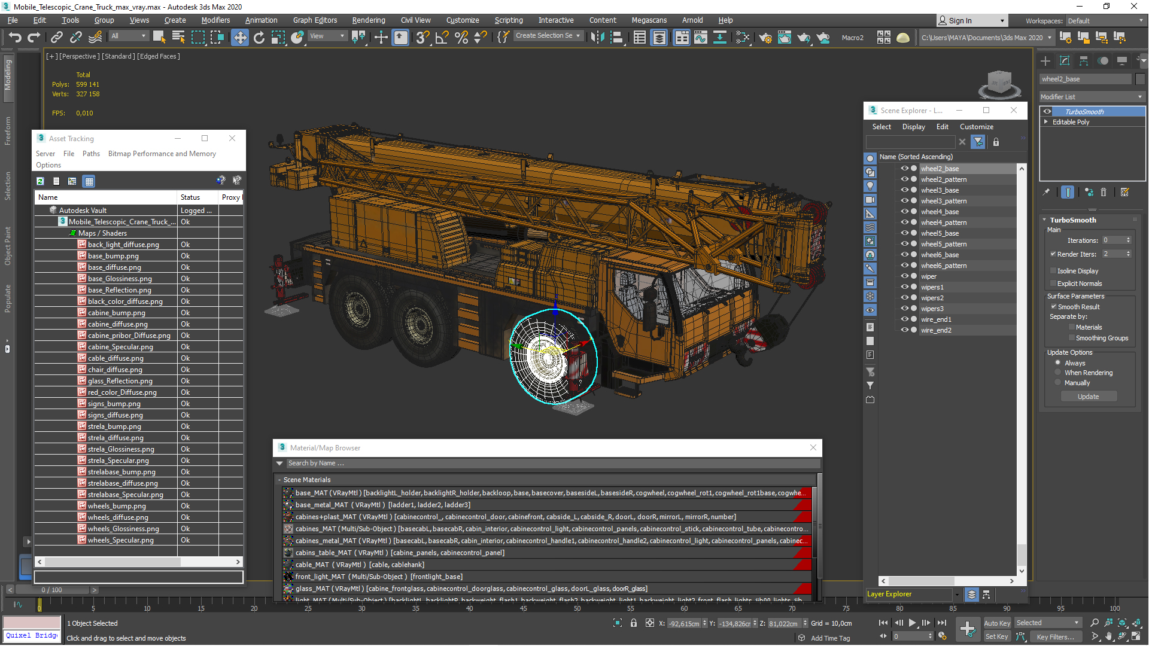Choose the Select Object tool
Screen dimensions: 1149x646
[159, 38]
